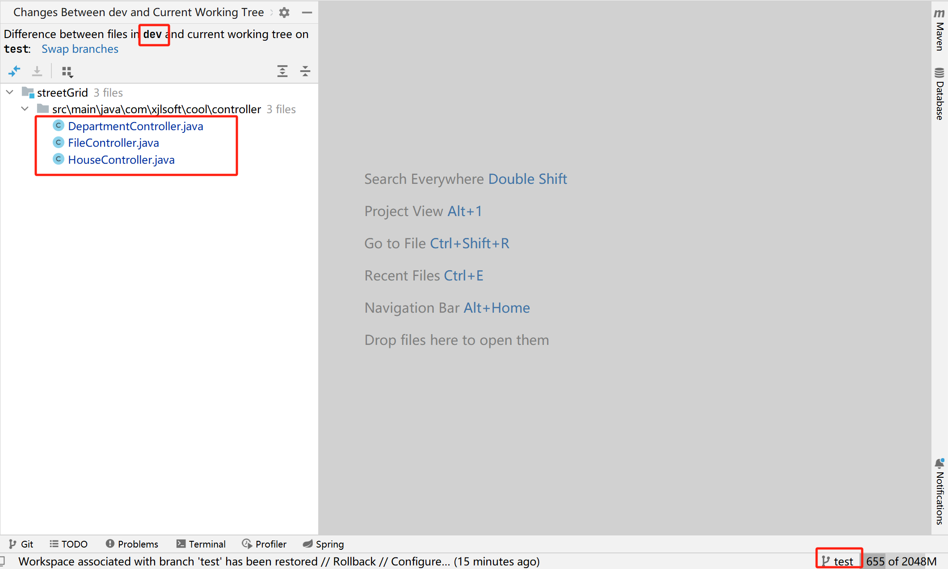The width and height of the screenshot is (948, 569).
Task: Open DepartmentController.java from the changes list
Action: tap(135, 126)
